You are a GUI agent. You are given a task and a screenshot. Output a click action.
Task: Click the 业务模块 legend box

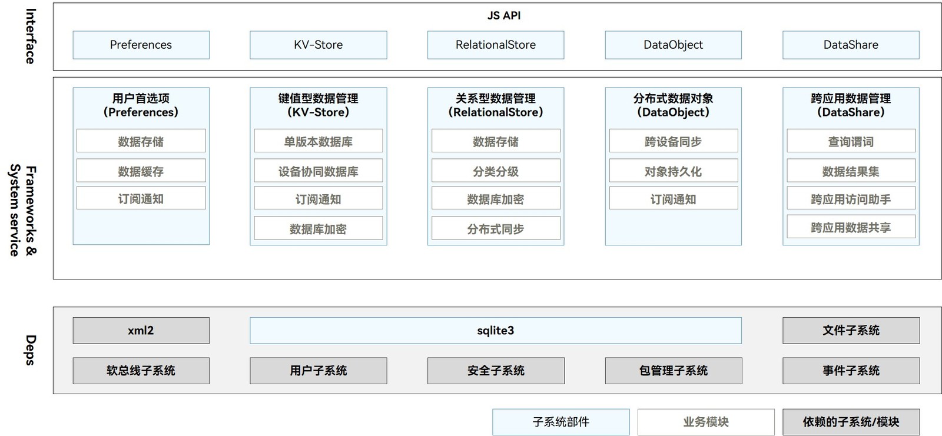(706, 422)
